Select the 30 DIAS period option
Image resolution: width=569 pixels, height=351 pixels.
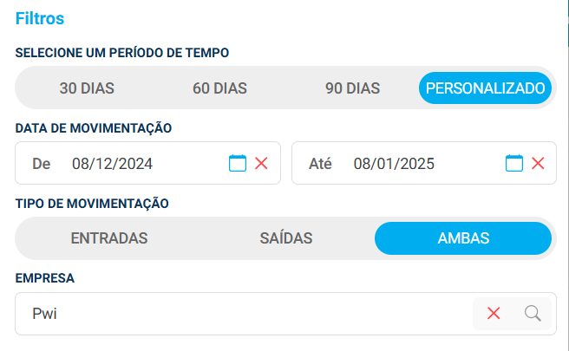[x=87, y=88]
